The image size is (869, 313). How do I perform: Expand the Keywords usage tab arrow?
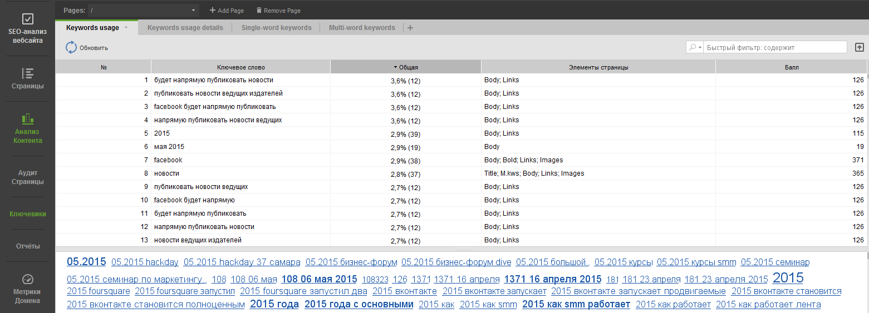tap(126, 28)
